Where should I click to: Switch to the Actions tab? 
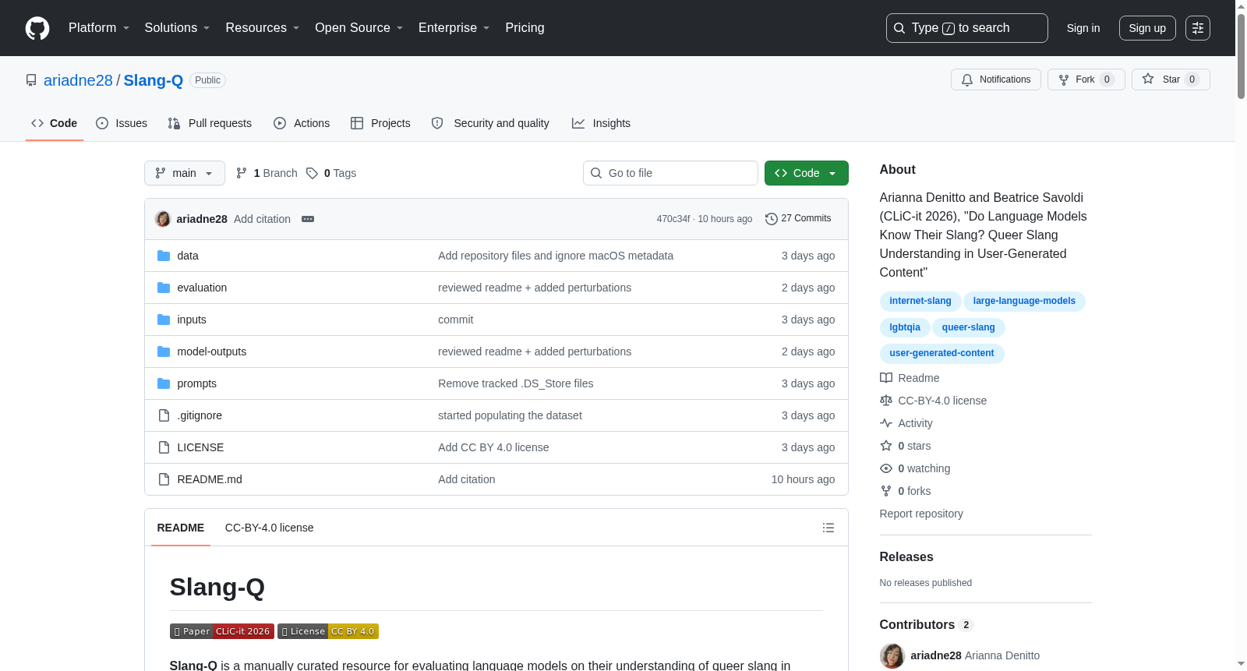[x=302, y=123]
